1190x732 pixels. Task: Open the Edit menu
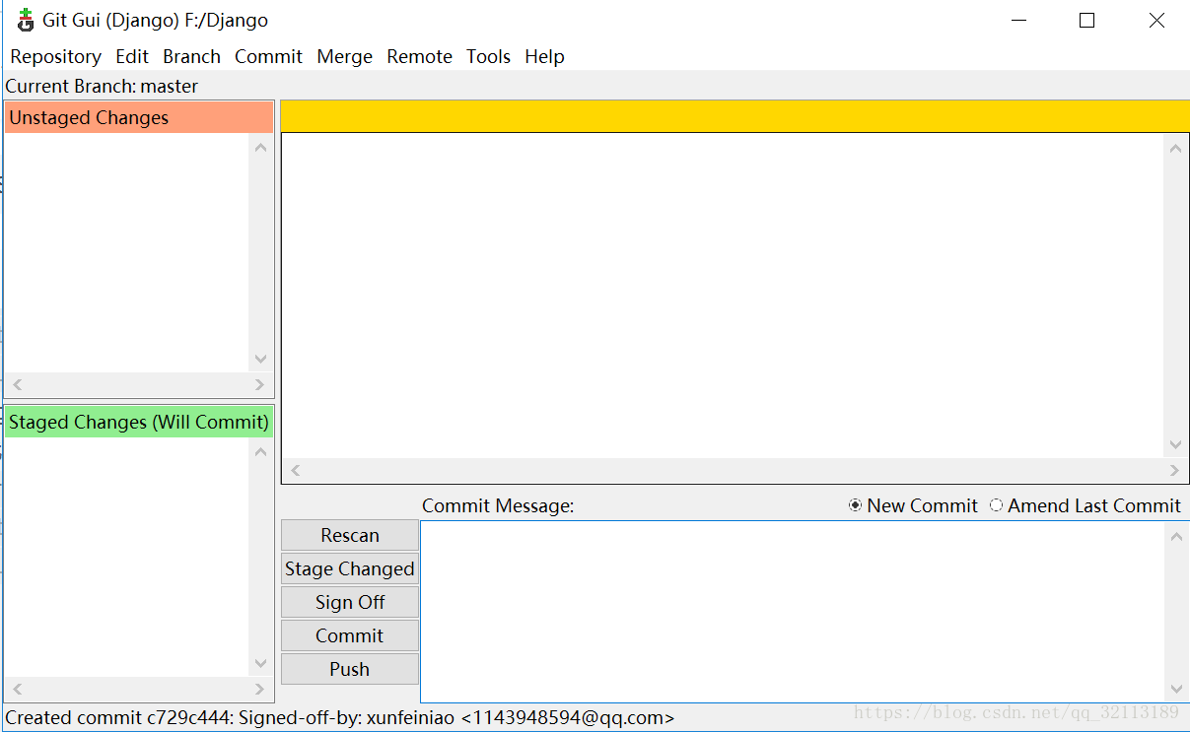click(132, 56)
